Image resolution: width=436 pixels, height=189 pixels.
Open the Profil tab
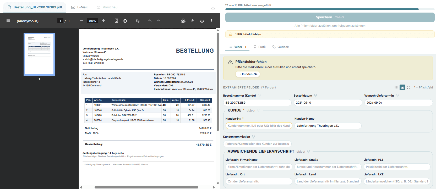click(x=259, y=47)
